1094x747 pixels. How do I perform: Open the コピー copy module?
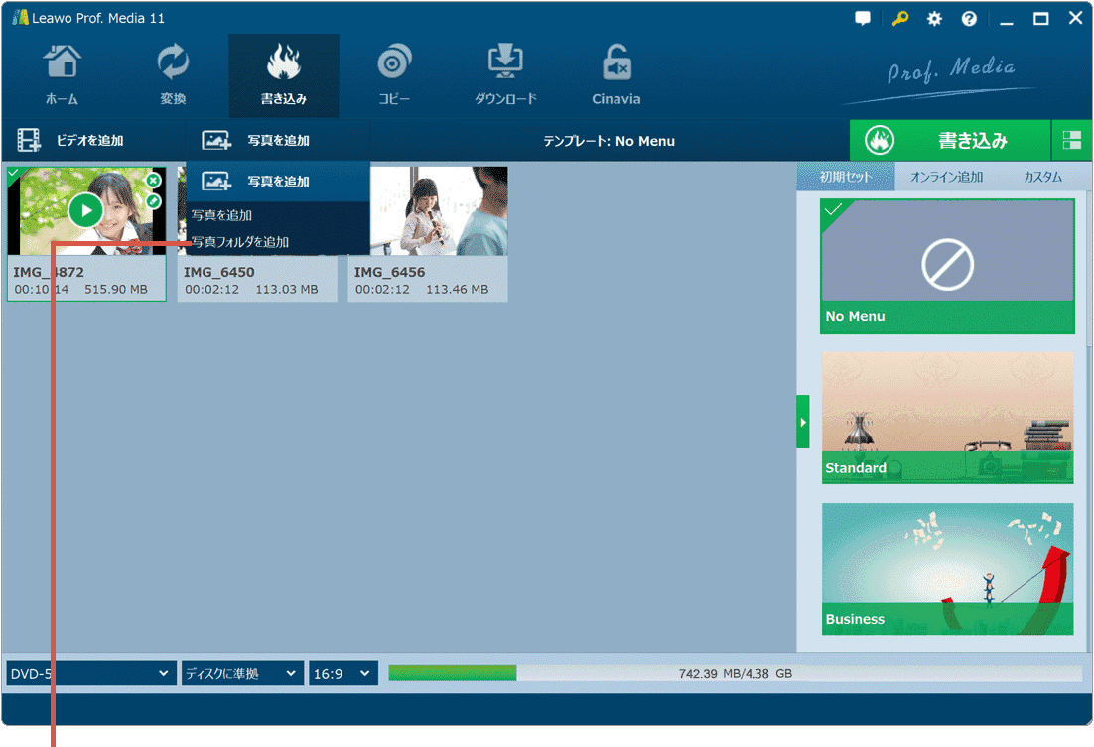tap(394, 76)
